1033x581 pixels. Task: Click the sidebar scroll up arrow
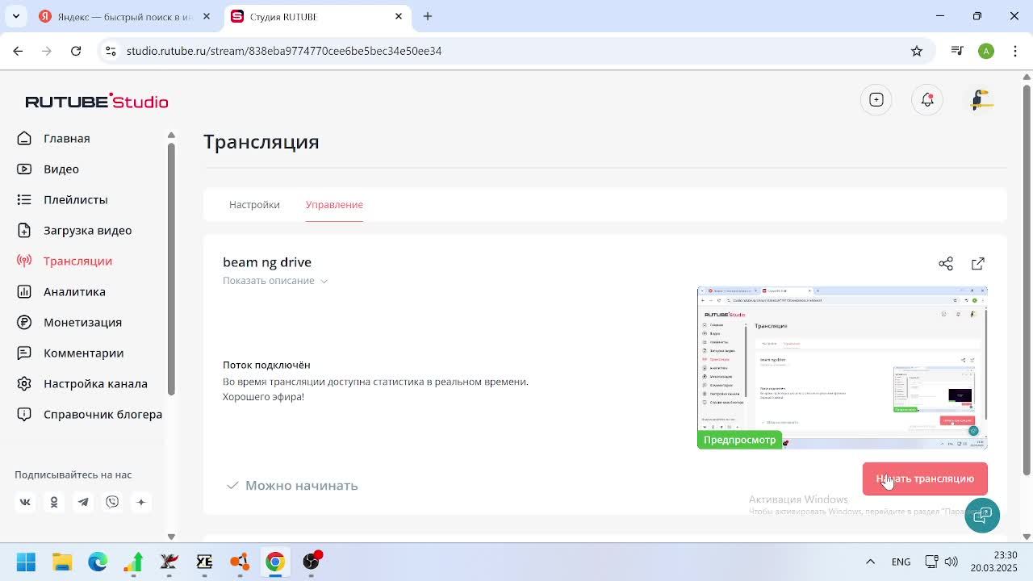[x=171, y=135]
